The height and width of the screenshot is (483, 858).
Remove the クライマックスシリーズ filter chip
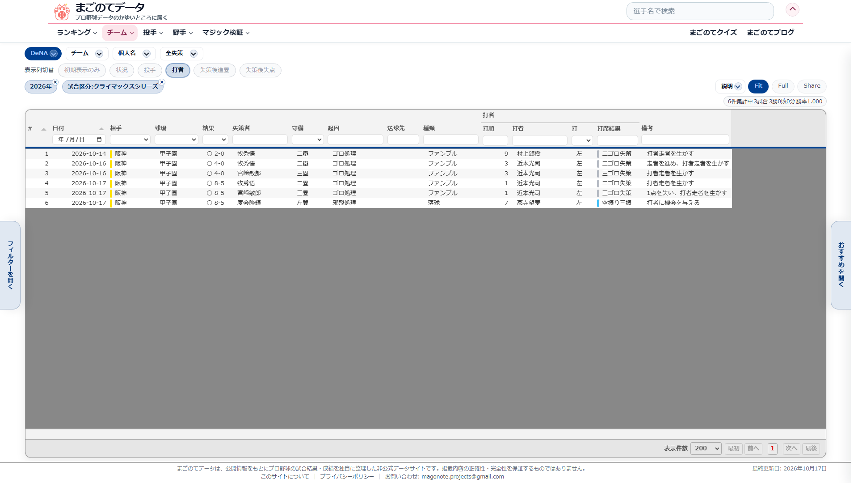click(x=162, y=82)
